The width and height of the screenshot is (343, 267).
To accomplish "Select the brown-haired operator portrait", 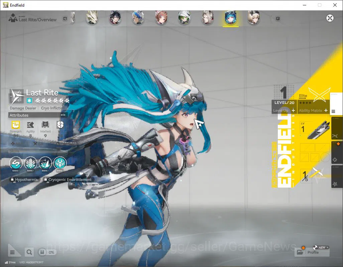I will pos(161,18).
